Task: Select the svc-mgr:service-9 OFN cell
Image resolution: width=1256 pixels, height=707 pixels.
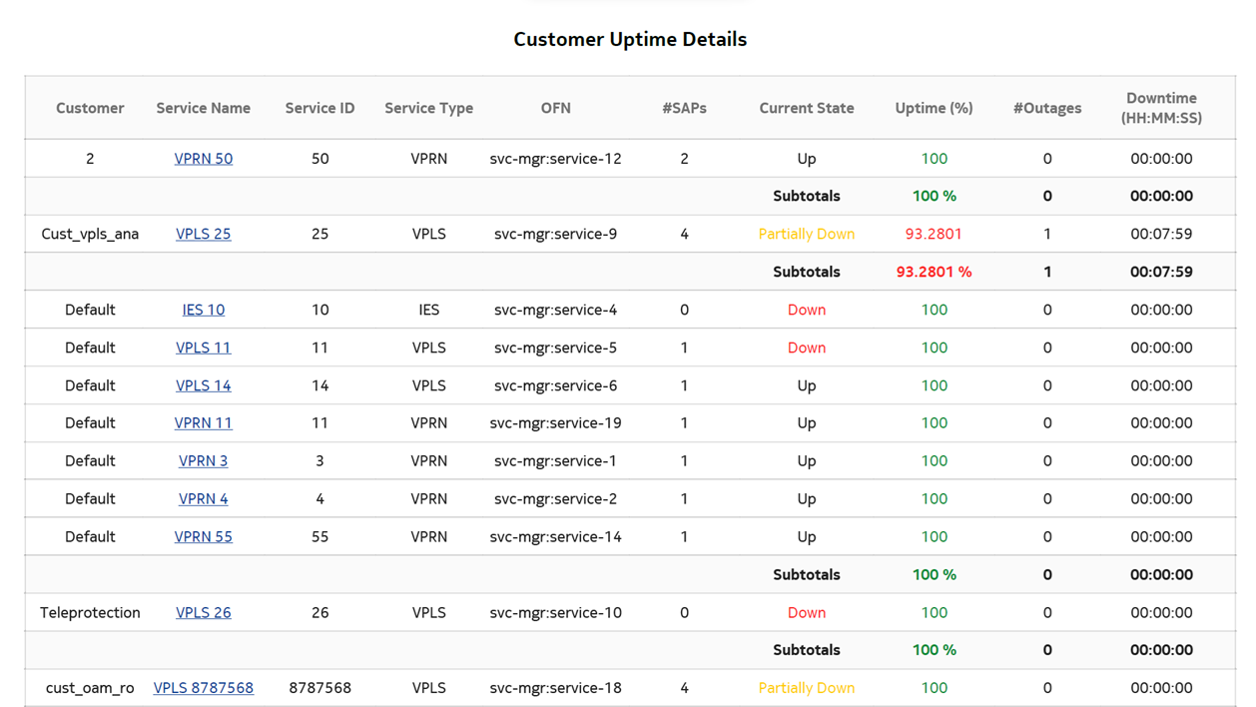Action: tap(555, 234)
